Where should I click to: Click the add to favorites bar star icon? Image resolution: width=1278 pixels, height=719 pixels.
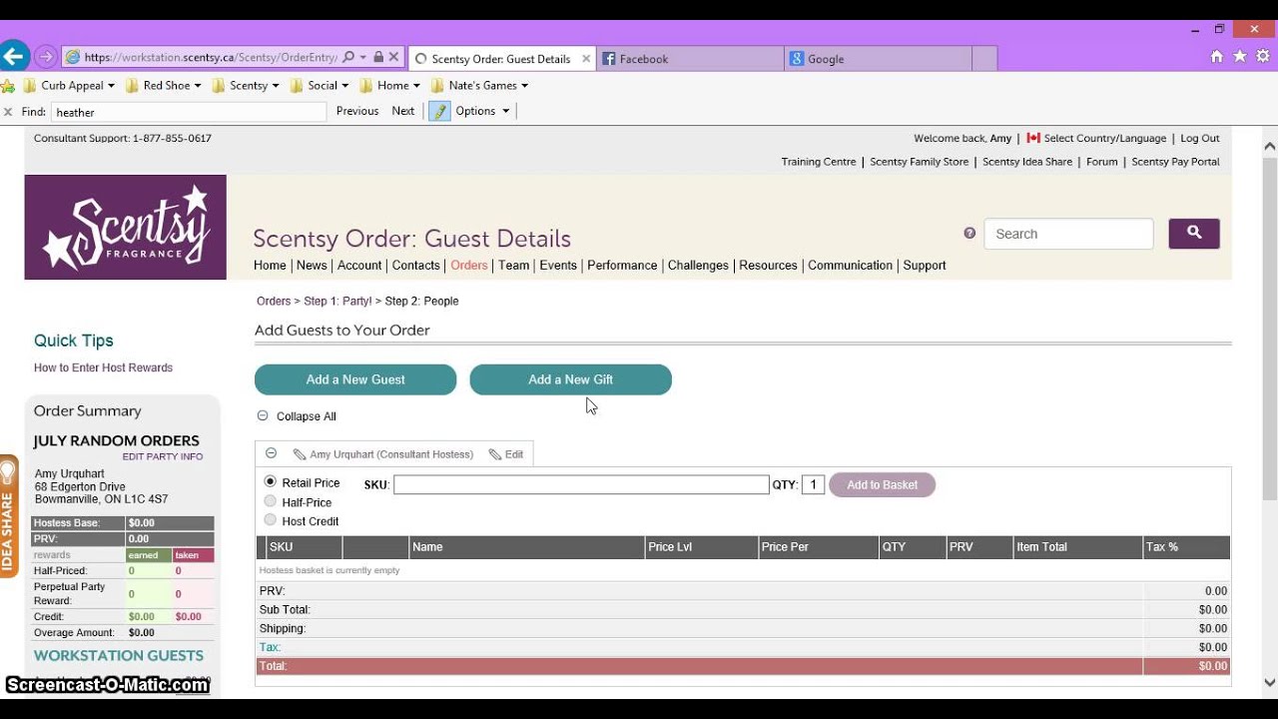8,85
